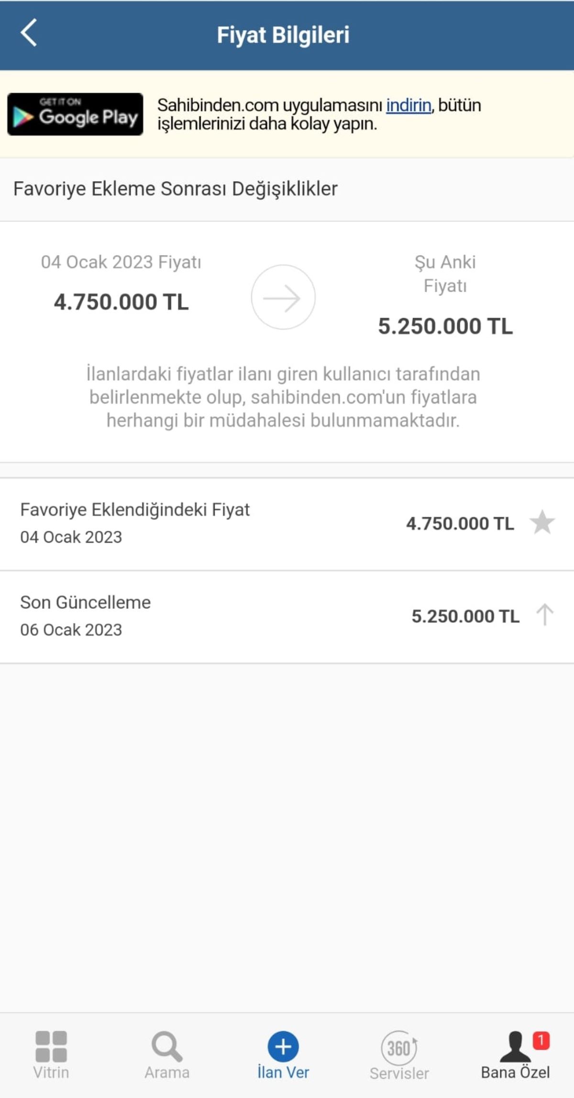Tap the circular arrow between prices
Viewport: 574px width, 1098px height.
(283, 297)
